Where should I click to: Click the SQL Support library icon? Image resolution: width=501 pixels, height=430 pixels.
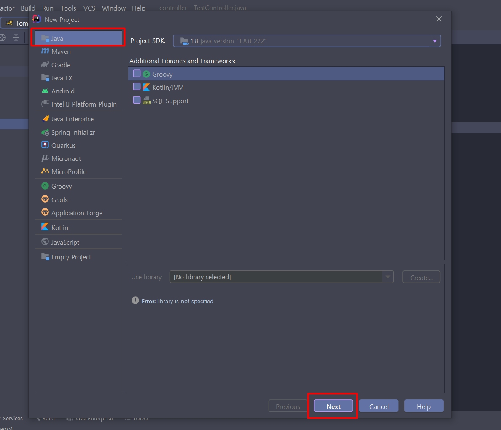[146, 101]
